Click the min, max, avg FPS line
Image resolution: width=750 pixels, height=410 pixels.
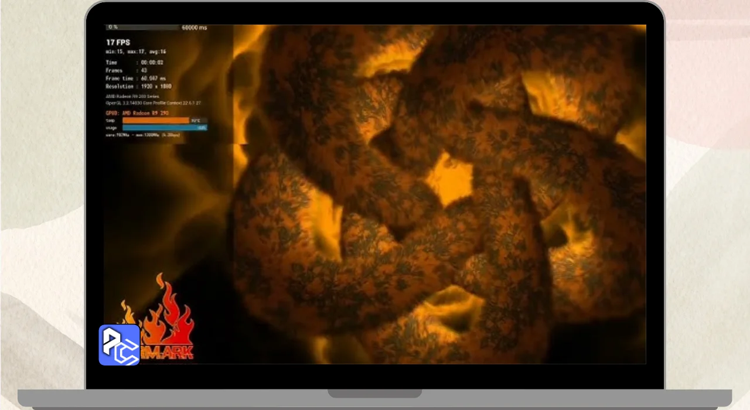click(x=136, y=52)
